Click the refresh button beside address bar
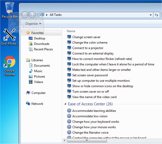 (157, 15)
